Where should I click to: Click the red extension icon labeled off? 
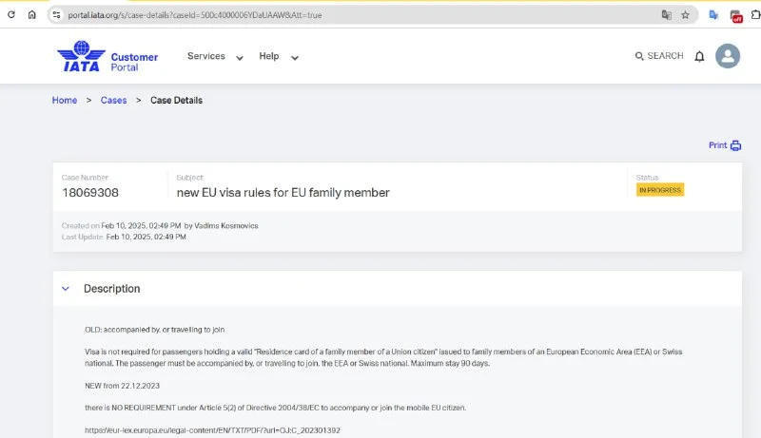736,15
